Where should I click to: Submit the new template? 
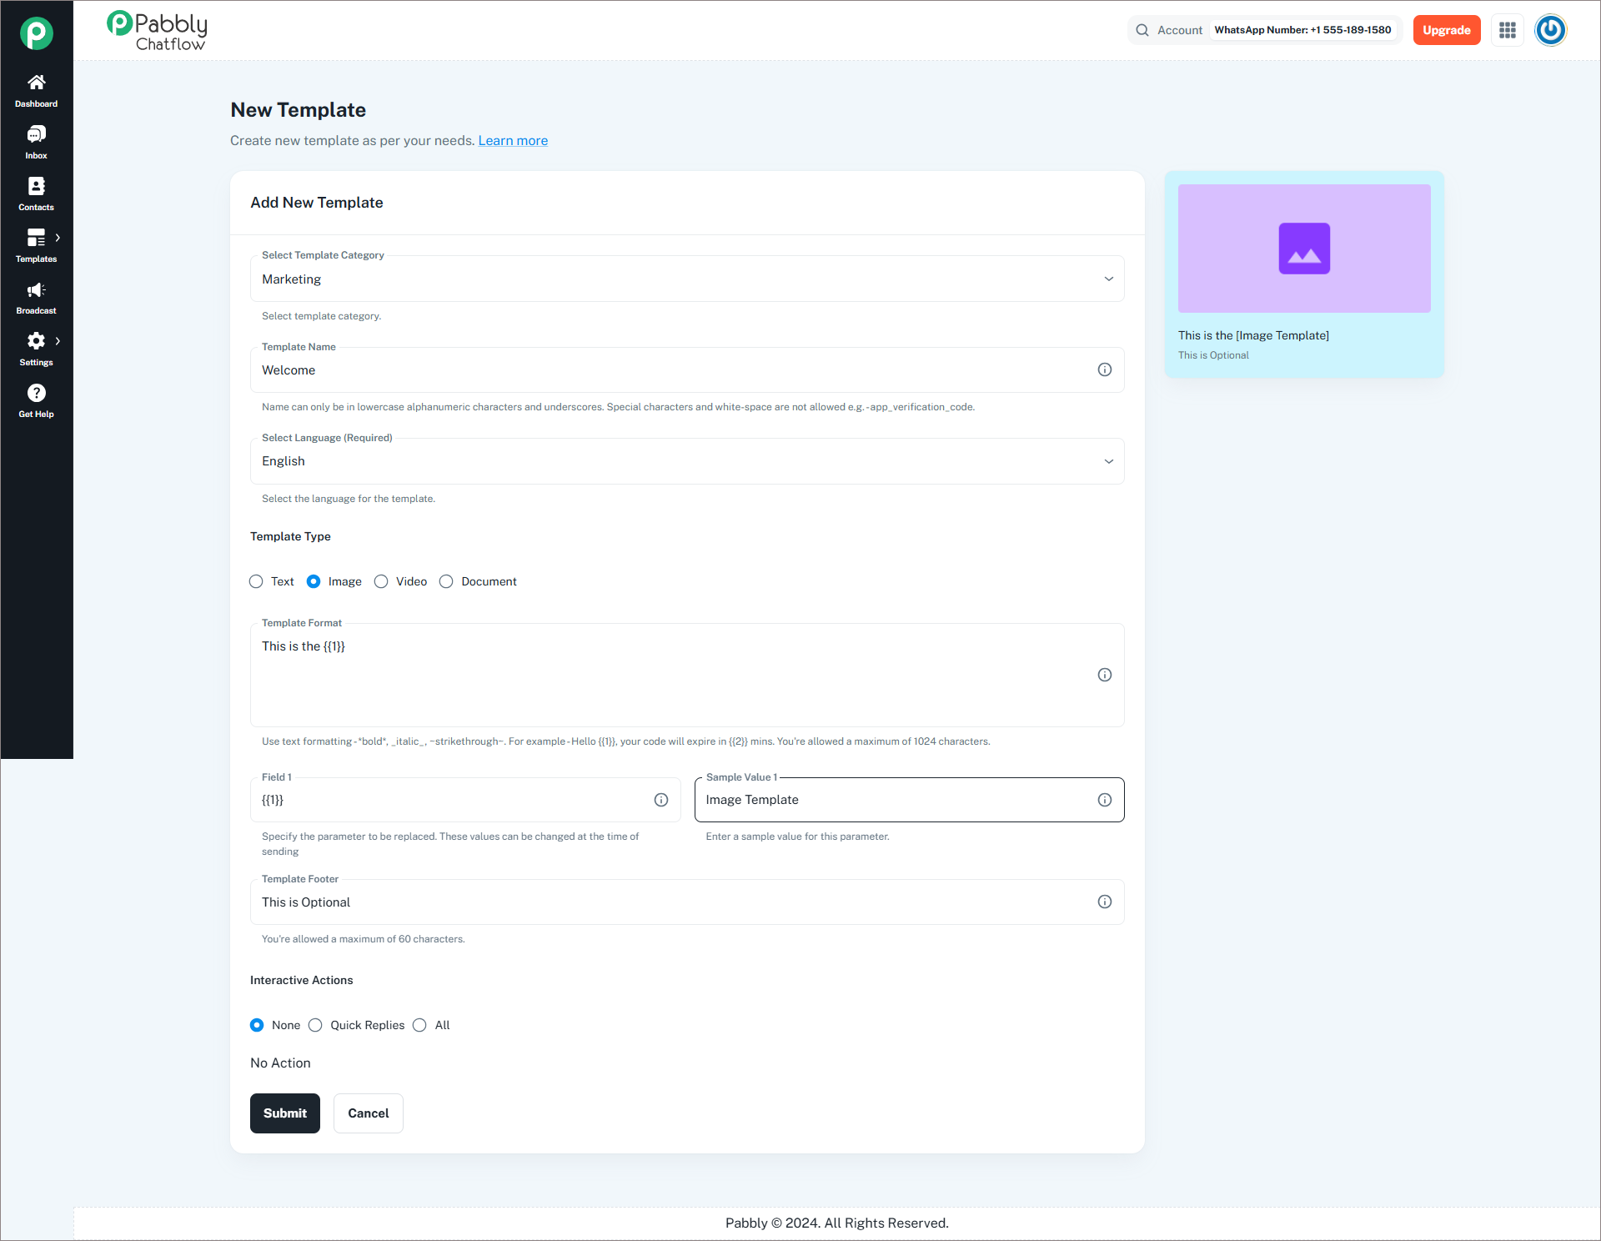pos(285,1113)
